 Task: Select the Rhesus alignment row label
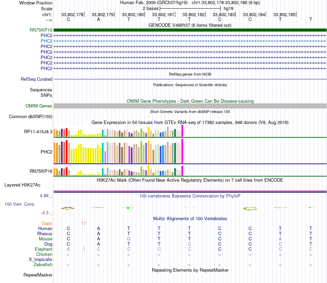coord(45,234)
